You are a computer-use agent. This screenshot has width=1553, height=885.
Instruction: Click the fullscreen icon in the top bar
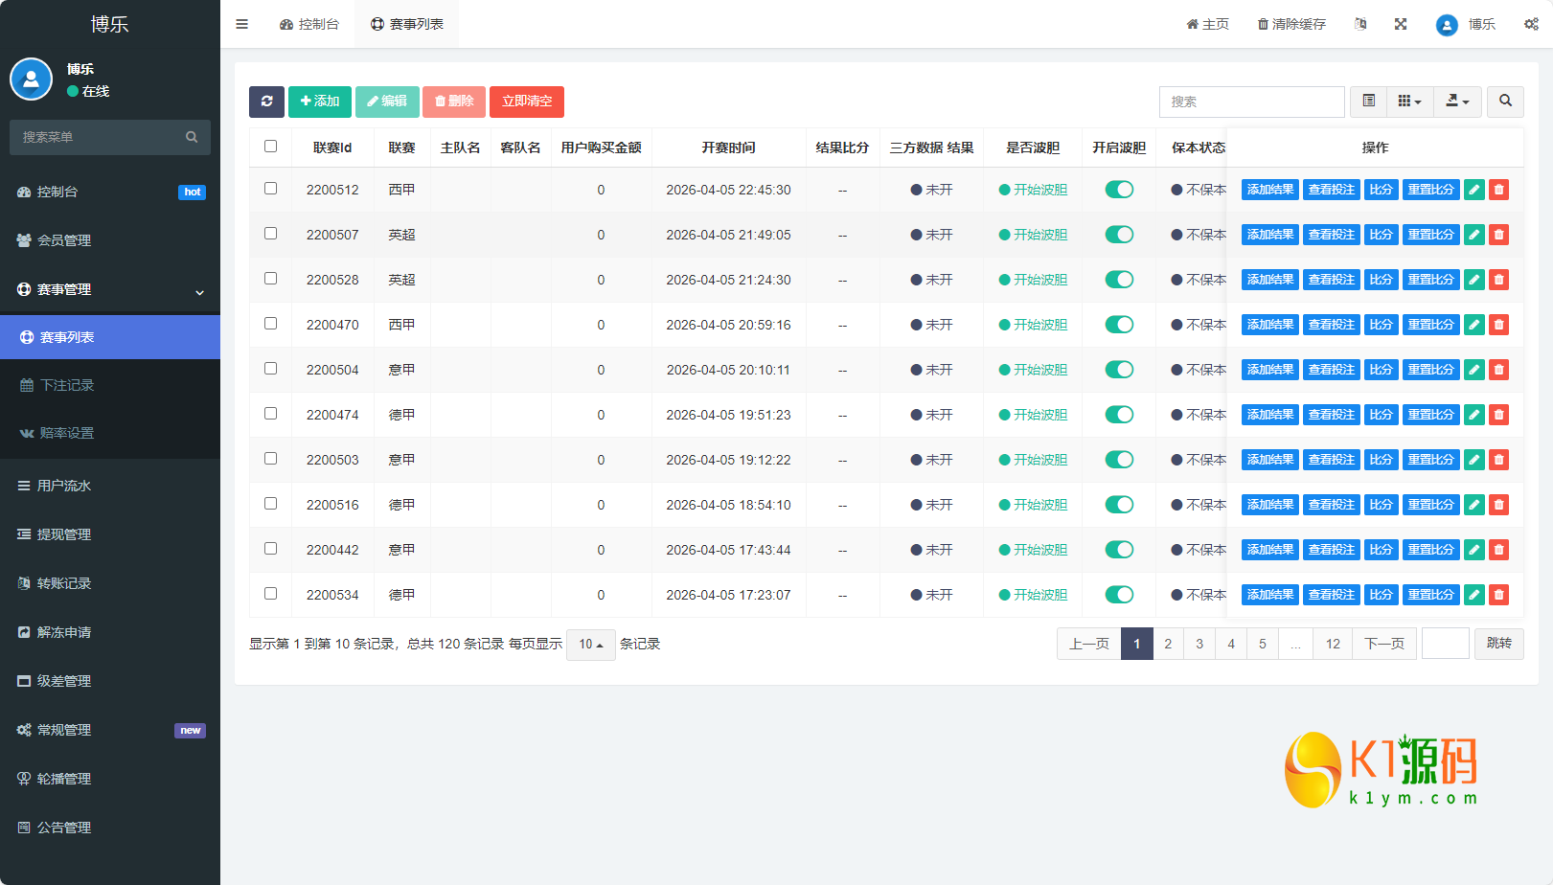tap(1401, 24)
